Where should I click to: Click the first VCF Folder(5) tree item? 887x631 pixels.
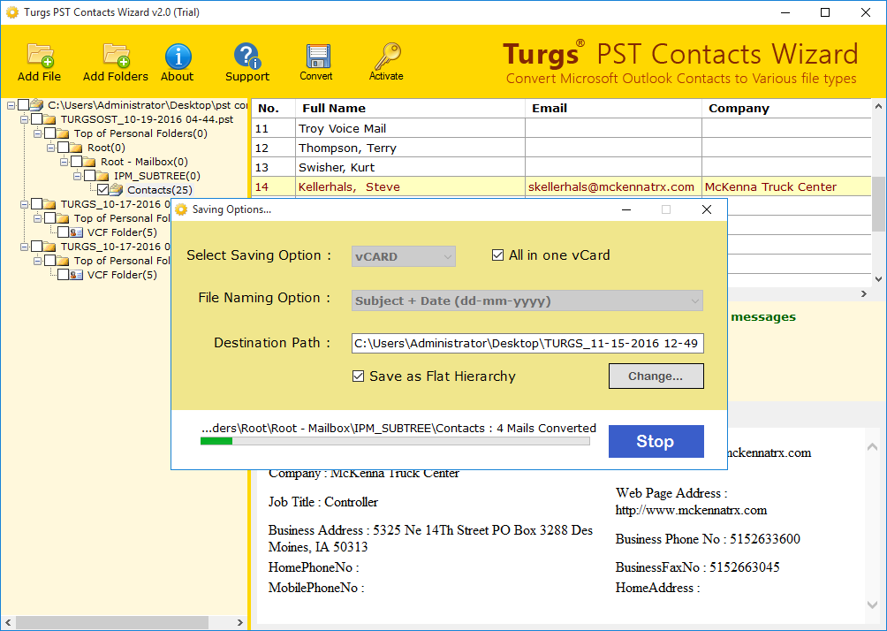coord(122,232)
